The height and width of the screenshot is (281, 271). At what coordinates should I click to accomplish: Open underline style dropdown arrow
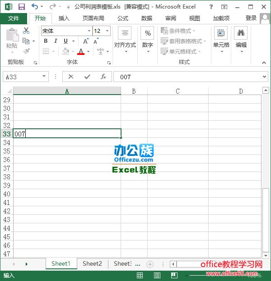pos(73,41)
